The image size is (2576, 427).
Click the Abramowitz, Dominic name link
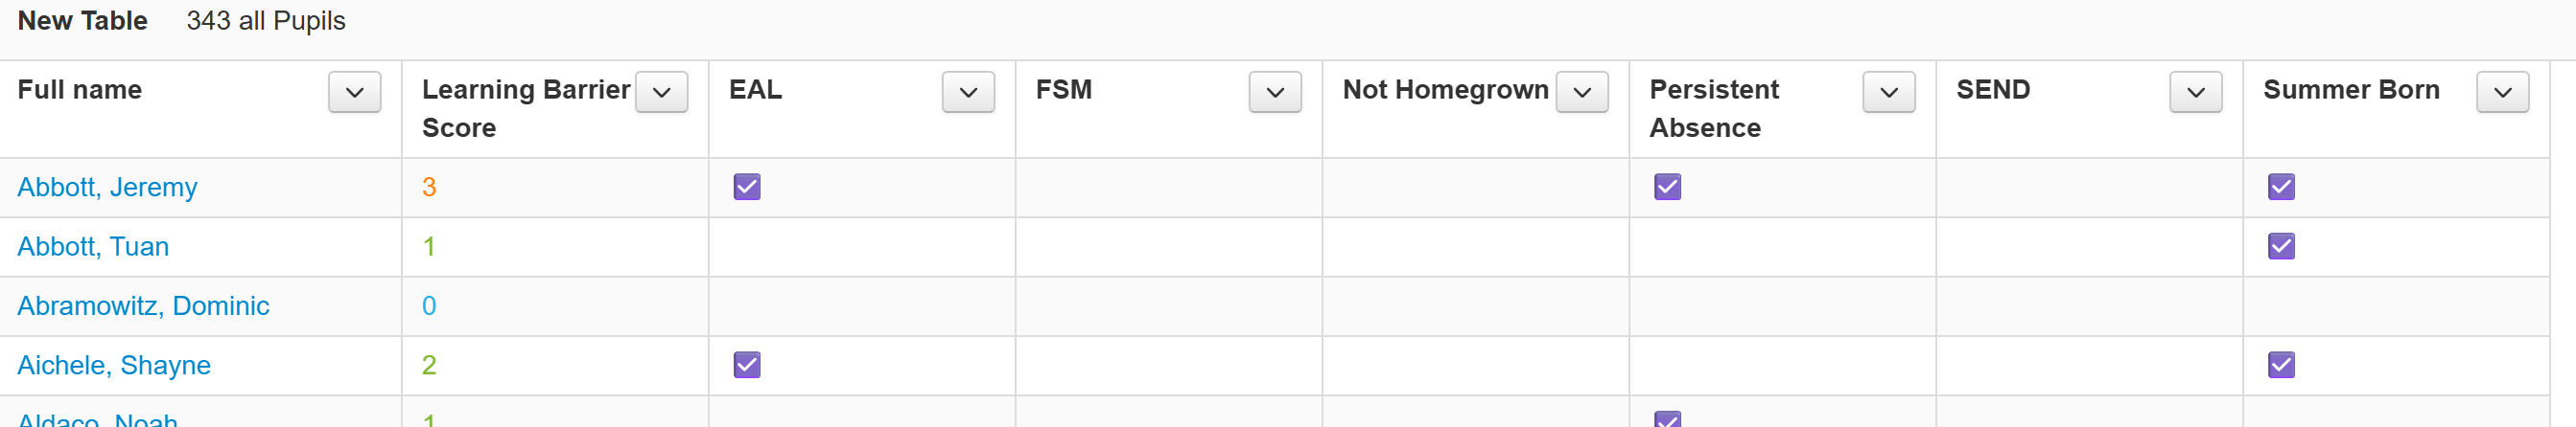pyautogui.click(x=143, y=306)
